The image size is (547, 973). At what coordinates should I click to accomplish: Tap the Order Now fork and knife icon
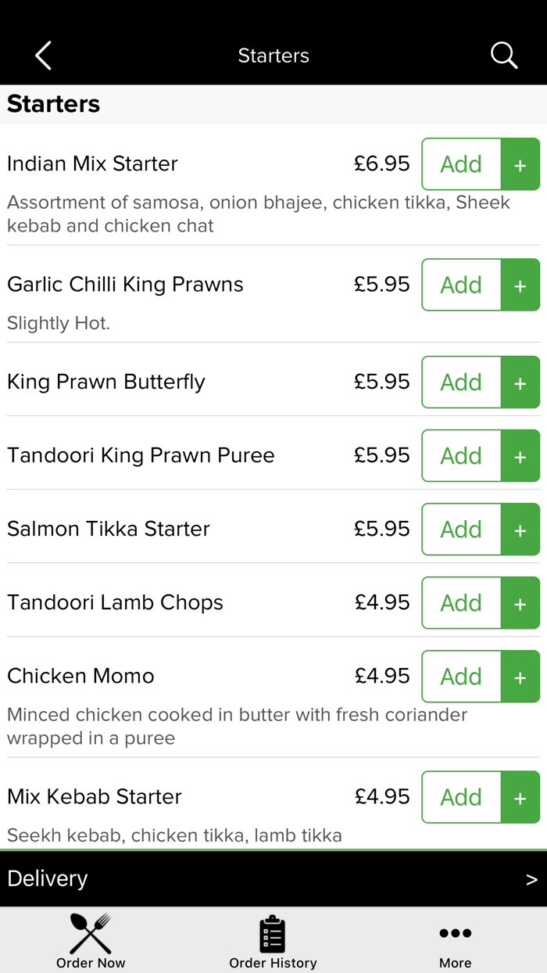point(91,932)
